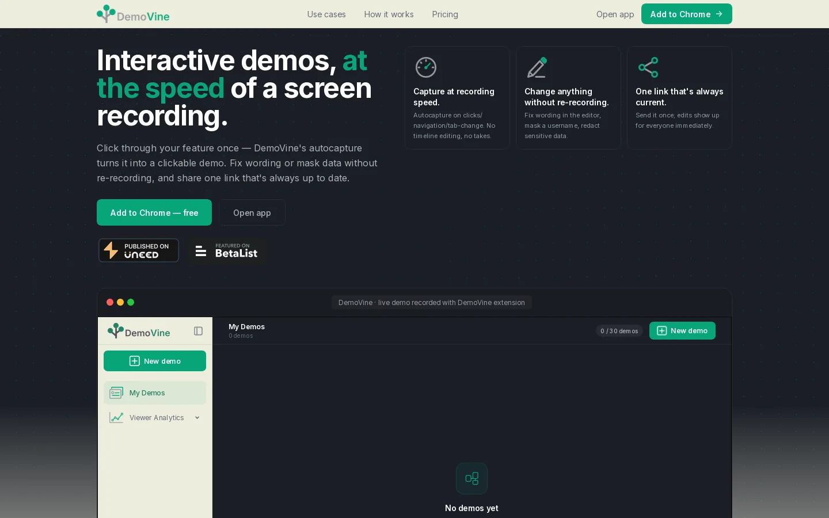Image resolution: width=829 pixels, height=518 pixels.
Task: Click 'Change anything without re-recording.' heading
Action: [566, 97]
